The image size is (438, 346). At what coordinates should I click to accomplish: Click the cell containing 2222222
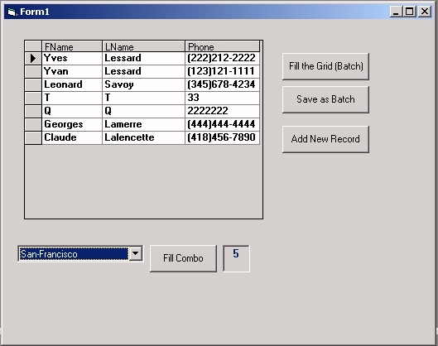tap(223, 111)
